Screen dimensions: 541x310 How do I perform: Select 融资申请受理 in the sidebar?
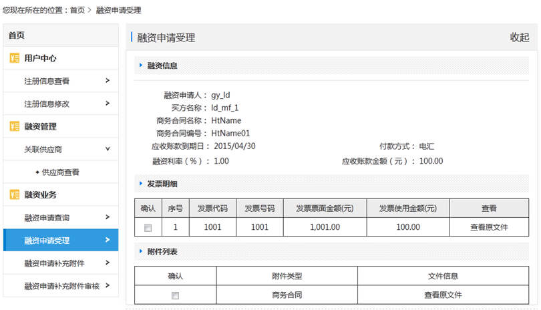pos(47,241)
